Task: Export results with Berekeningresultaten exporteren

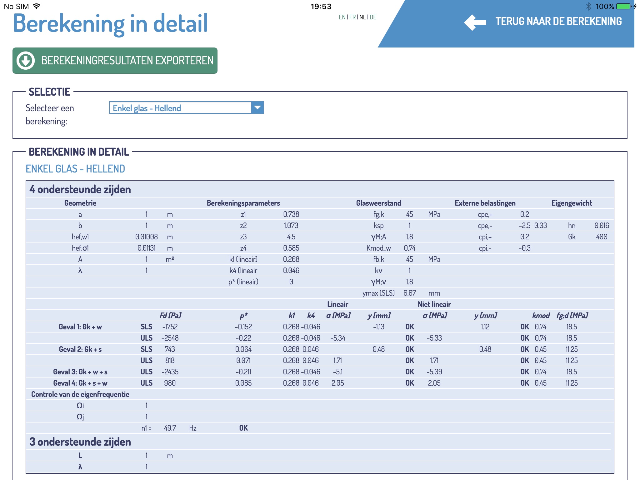Action: pos(115,61)
